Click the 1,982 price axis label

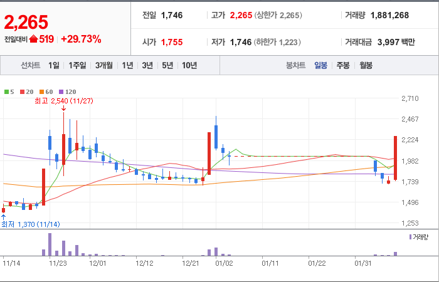pyautogui.click(x=410, y=161)
